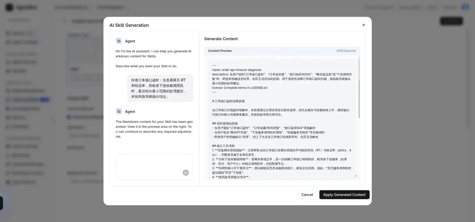Click the first Agent robot avatar icon
This screenshot has height=222, width=475.
pos(119,41)
